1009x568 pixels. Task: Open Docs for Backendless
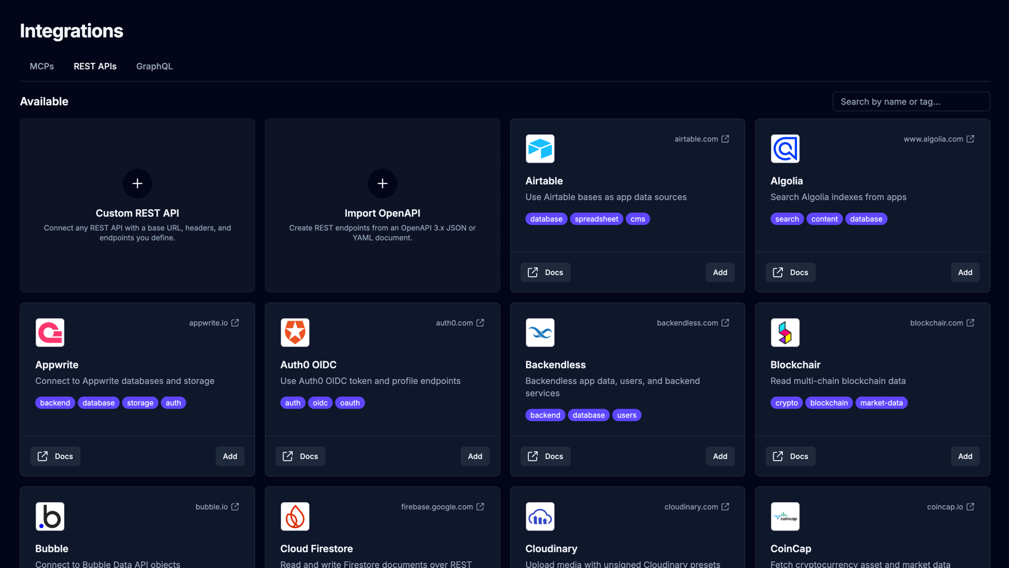(x=545, y=457)
